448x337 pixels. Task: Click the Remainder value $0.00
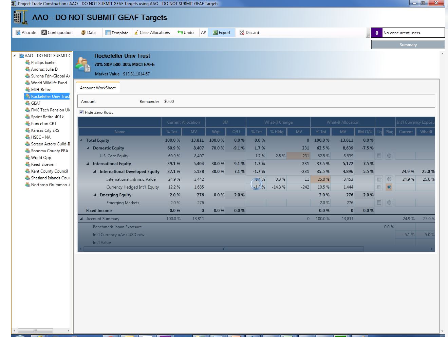coord(169,102)
